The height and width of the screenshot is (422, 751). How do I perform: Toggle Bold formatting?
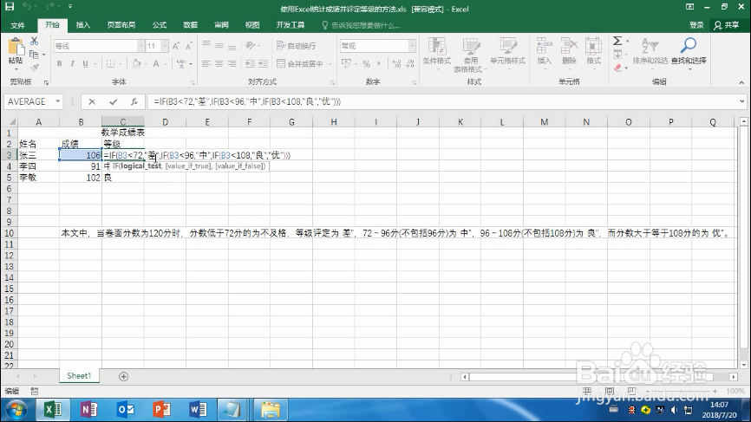tap(59, 63)
